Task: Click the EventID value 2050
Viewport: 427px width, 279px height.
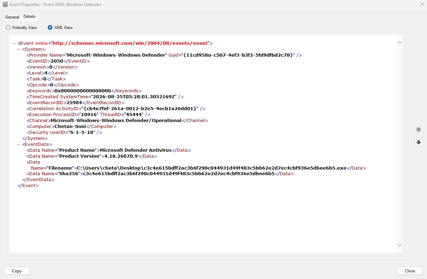Action: (x=57, y=61)
